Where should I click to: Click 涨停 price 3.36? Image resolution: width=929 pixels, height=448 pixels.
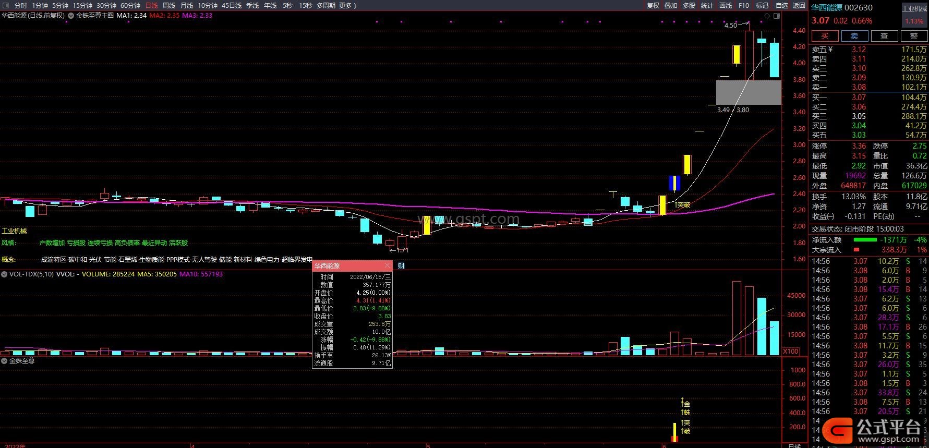point(859,146)
